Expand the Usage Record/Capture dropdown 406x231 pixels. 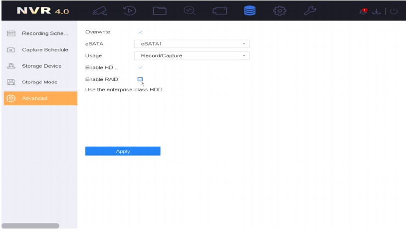click(x=192, y=56)
